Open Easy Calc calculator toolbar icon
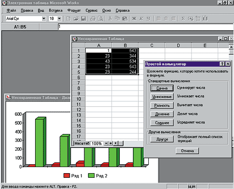 pyautogui.click(x=198, y=19)
